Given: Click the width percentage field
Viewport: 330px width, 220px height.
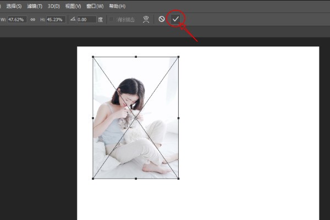Looking at the screenshot, I should pos(16,19).
